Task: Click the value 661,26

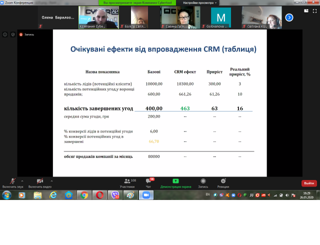Action: click(185, 94)
